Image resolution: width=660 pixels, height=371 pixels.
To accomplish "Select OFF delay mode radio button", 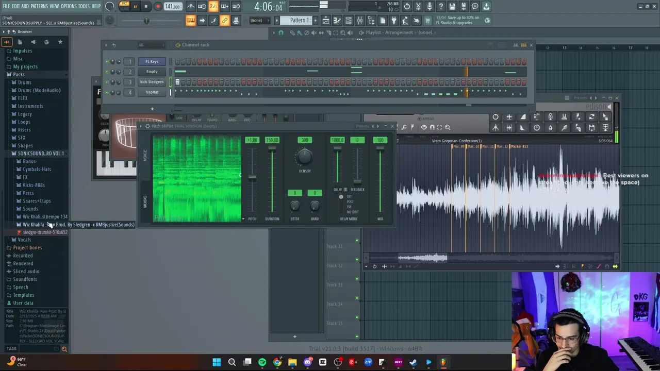I will (x=341, y=197).
